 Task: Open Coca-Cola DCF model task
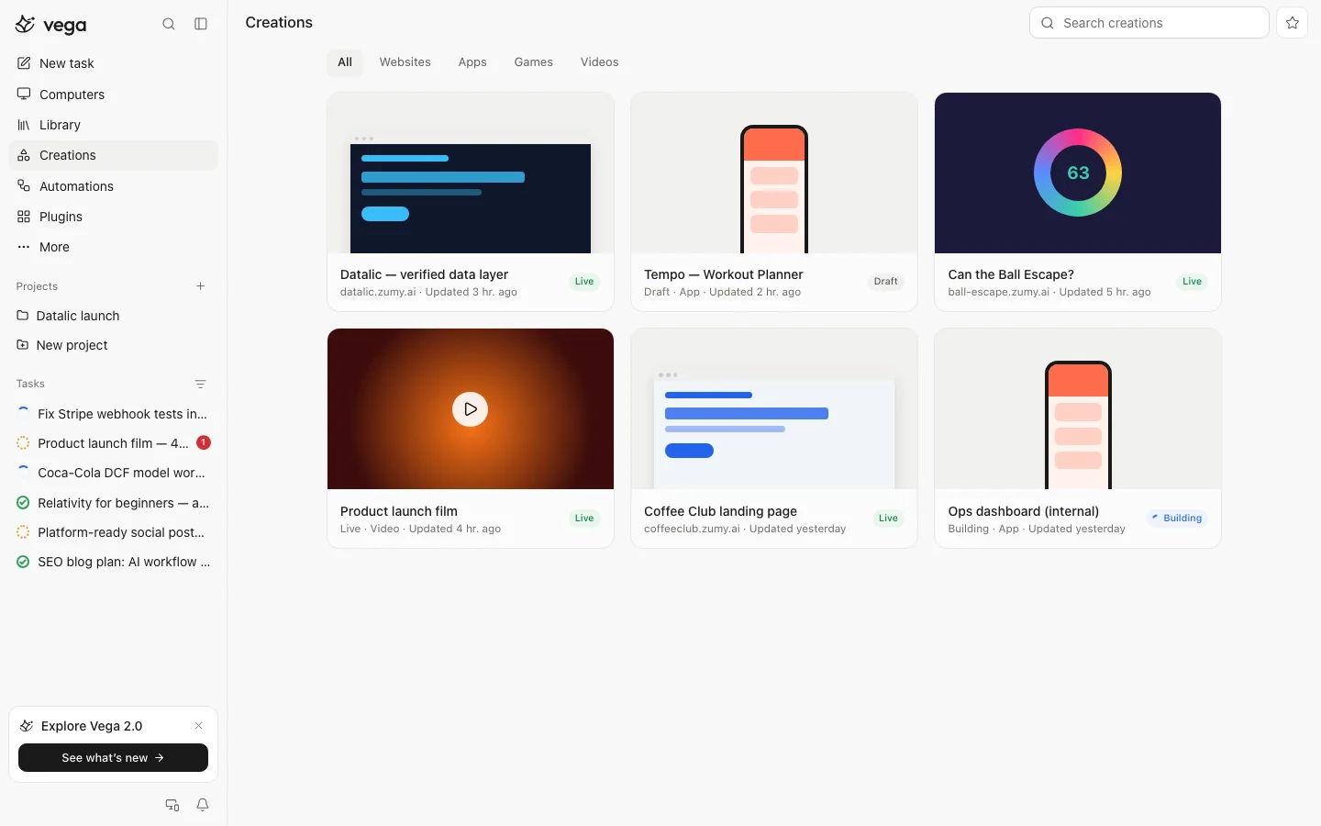coord(113,473)
